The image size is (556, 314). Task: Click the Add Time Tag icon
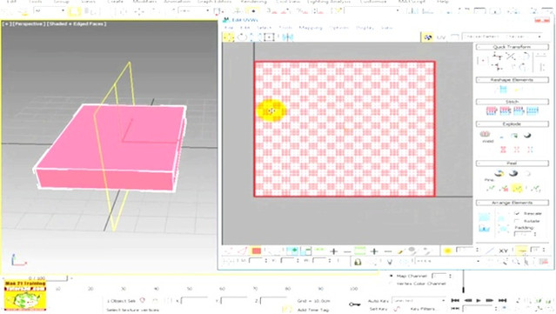coord(287,310)
